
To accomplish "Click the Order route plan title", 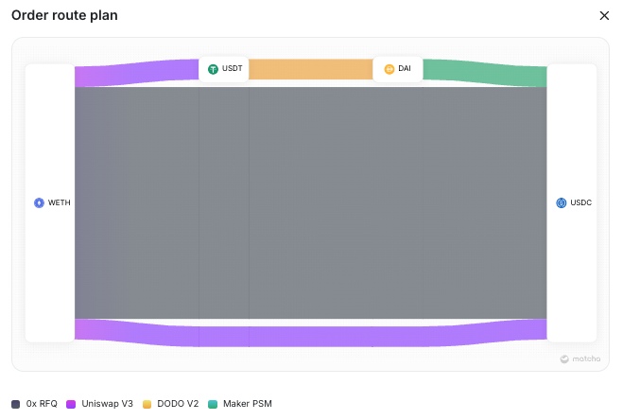I will click(64, 15).
